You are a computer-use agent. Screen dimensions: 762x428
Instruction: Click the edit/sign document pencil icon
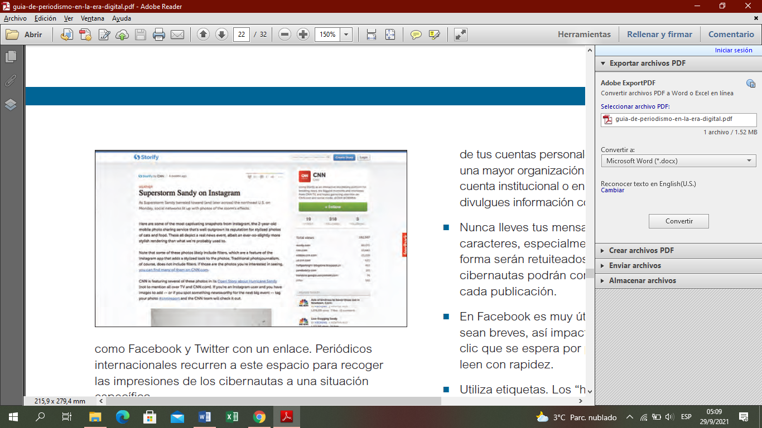(104, 35)
